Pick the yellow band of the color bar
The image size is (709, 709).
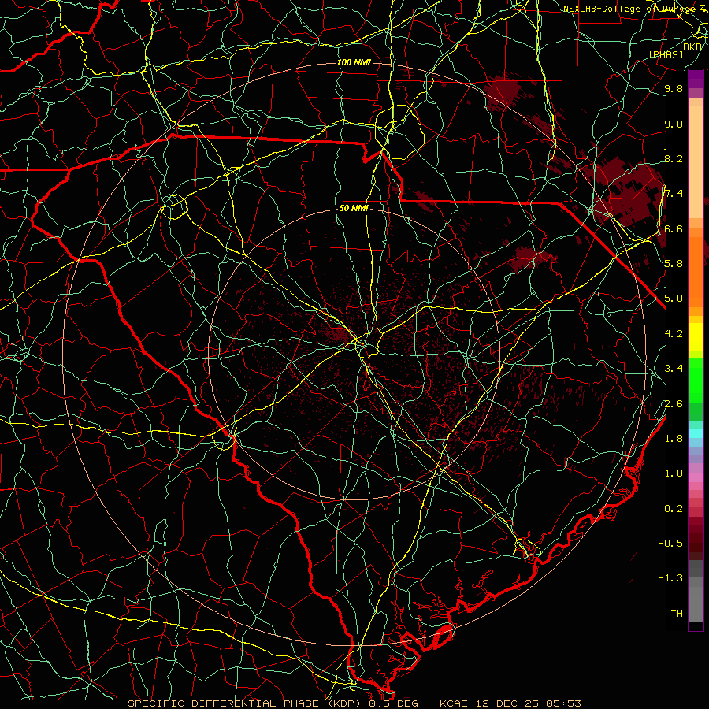(696, 337)
